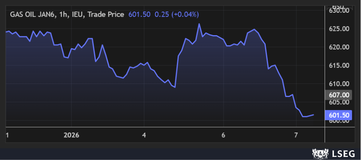Click the partially hidden unit label above 630.00
This screenshot has width=361, height=160.
click(339, 6)
